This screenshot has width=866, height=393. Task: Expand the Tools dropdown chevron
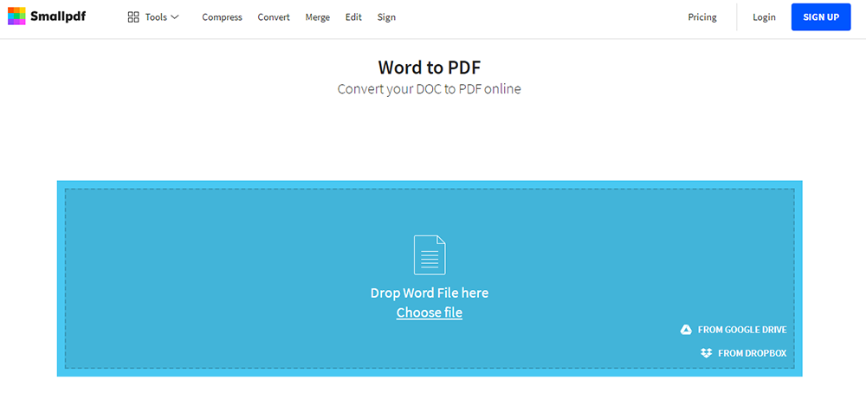175,17
